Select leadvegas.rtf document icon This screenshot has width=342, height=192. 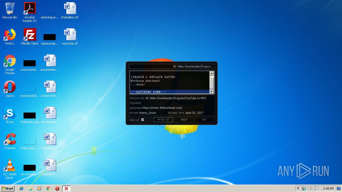(50, 141)
